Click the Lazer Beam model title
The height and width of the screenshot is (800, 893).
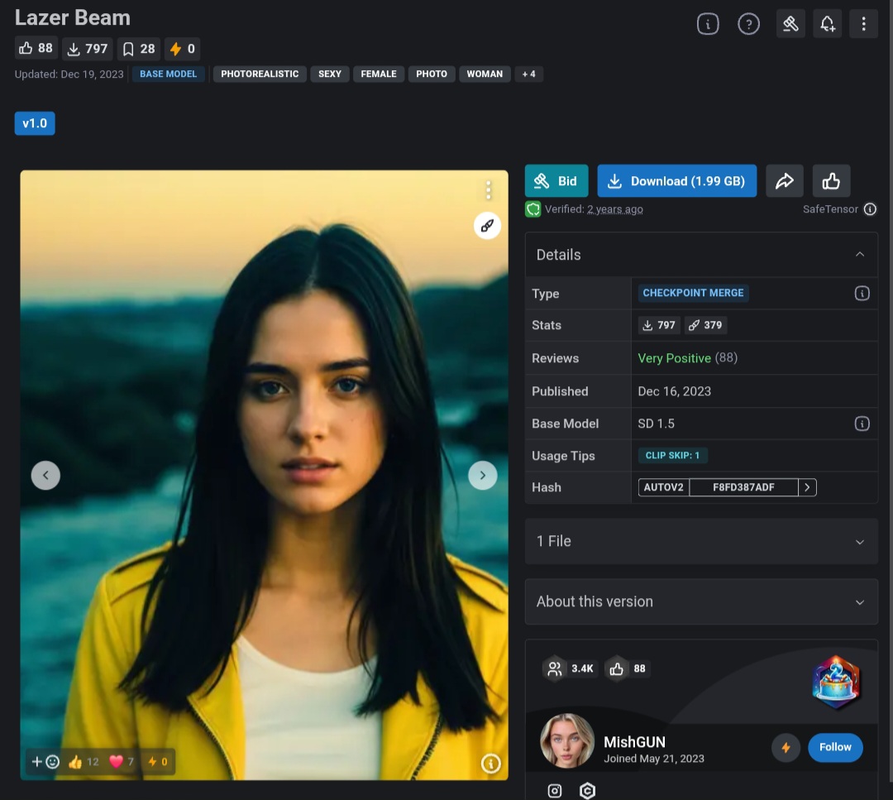[x=72, y=17]
